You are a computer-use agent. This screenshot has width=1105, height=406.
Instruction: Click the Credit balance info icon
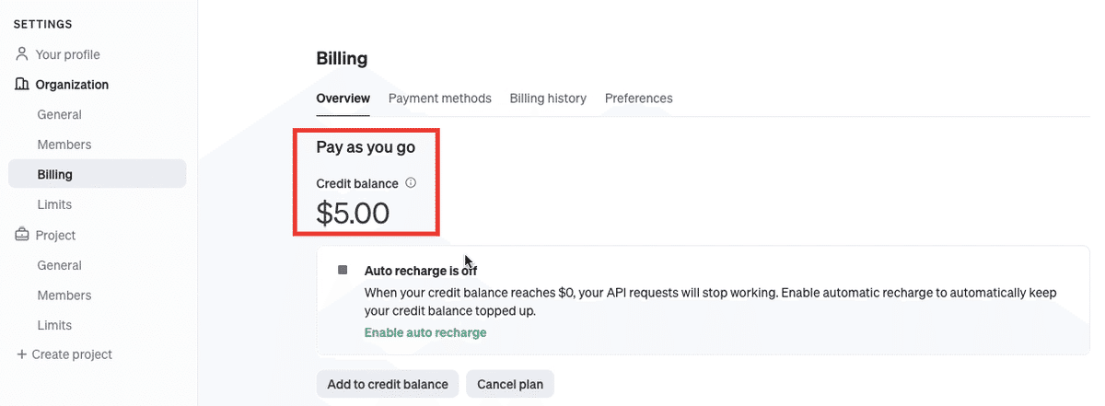coord(411,183)
